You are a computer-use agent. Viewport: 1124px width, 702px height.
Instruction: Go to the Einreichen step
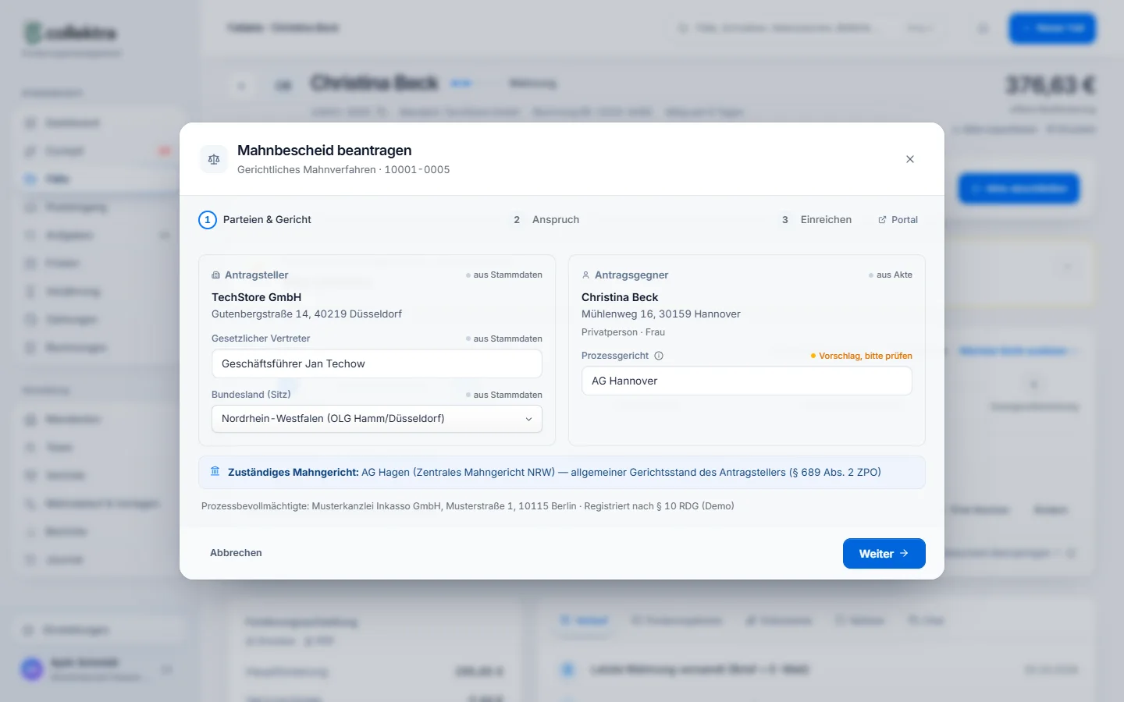tap(816, 220)
